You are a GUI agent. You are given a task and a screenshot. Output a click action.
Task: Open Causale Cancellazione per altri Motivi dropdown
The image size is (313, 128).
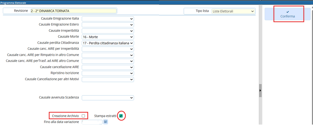[x=108, y=79]
